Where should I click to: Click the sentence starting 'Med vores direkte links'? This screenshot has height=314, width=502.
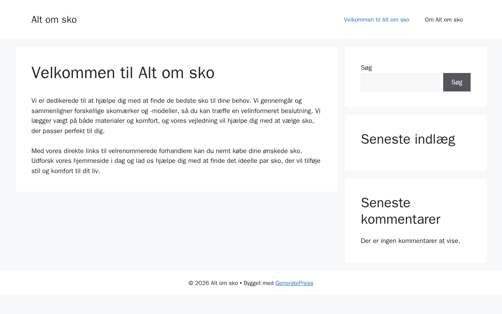(167, 151)
